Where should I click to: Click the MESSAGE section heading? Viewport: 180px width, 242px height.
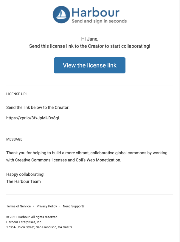(x=14, y=139)
